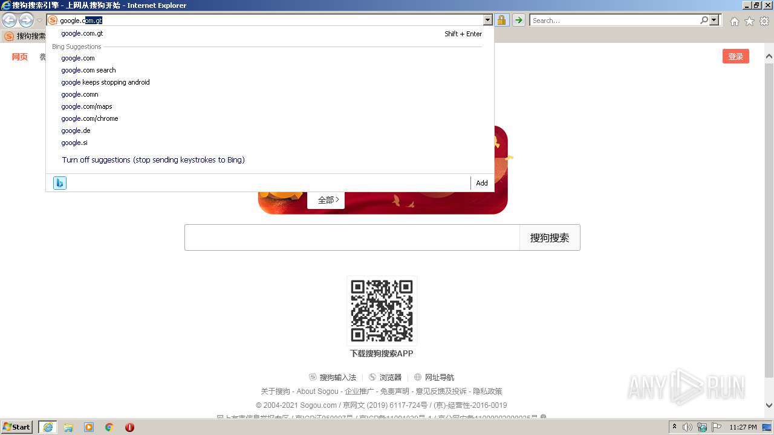Show hidden system tray icons arrow
Image resolution: width=774 pixels, height=435 pixels.
click(x=674, y=427)
